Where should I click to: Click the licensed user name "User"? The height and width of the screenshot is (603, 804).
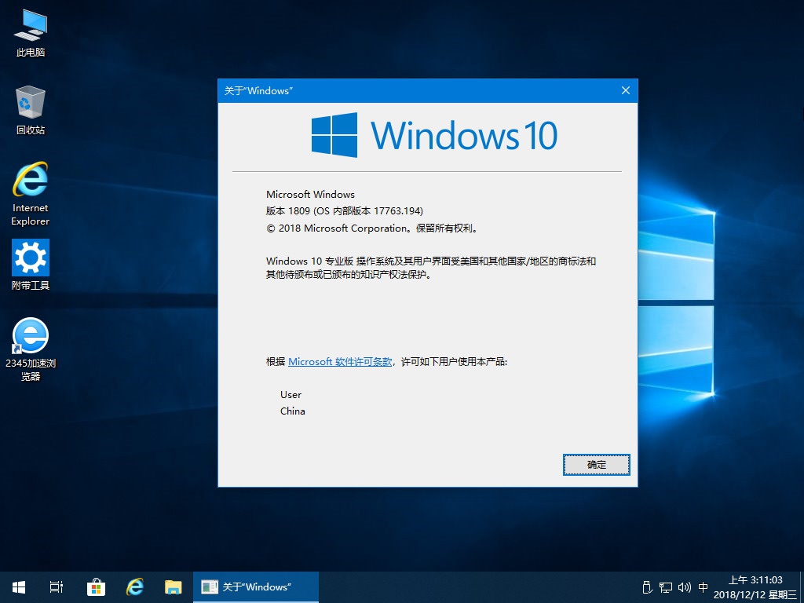click(x=291, y=394)
